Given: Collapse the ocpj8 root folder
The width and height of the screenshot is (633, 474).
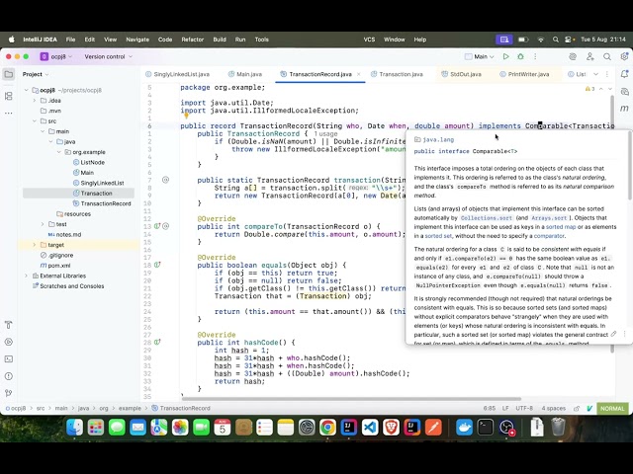Looking at the screenshot, I should click(27, 90).
